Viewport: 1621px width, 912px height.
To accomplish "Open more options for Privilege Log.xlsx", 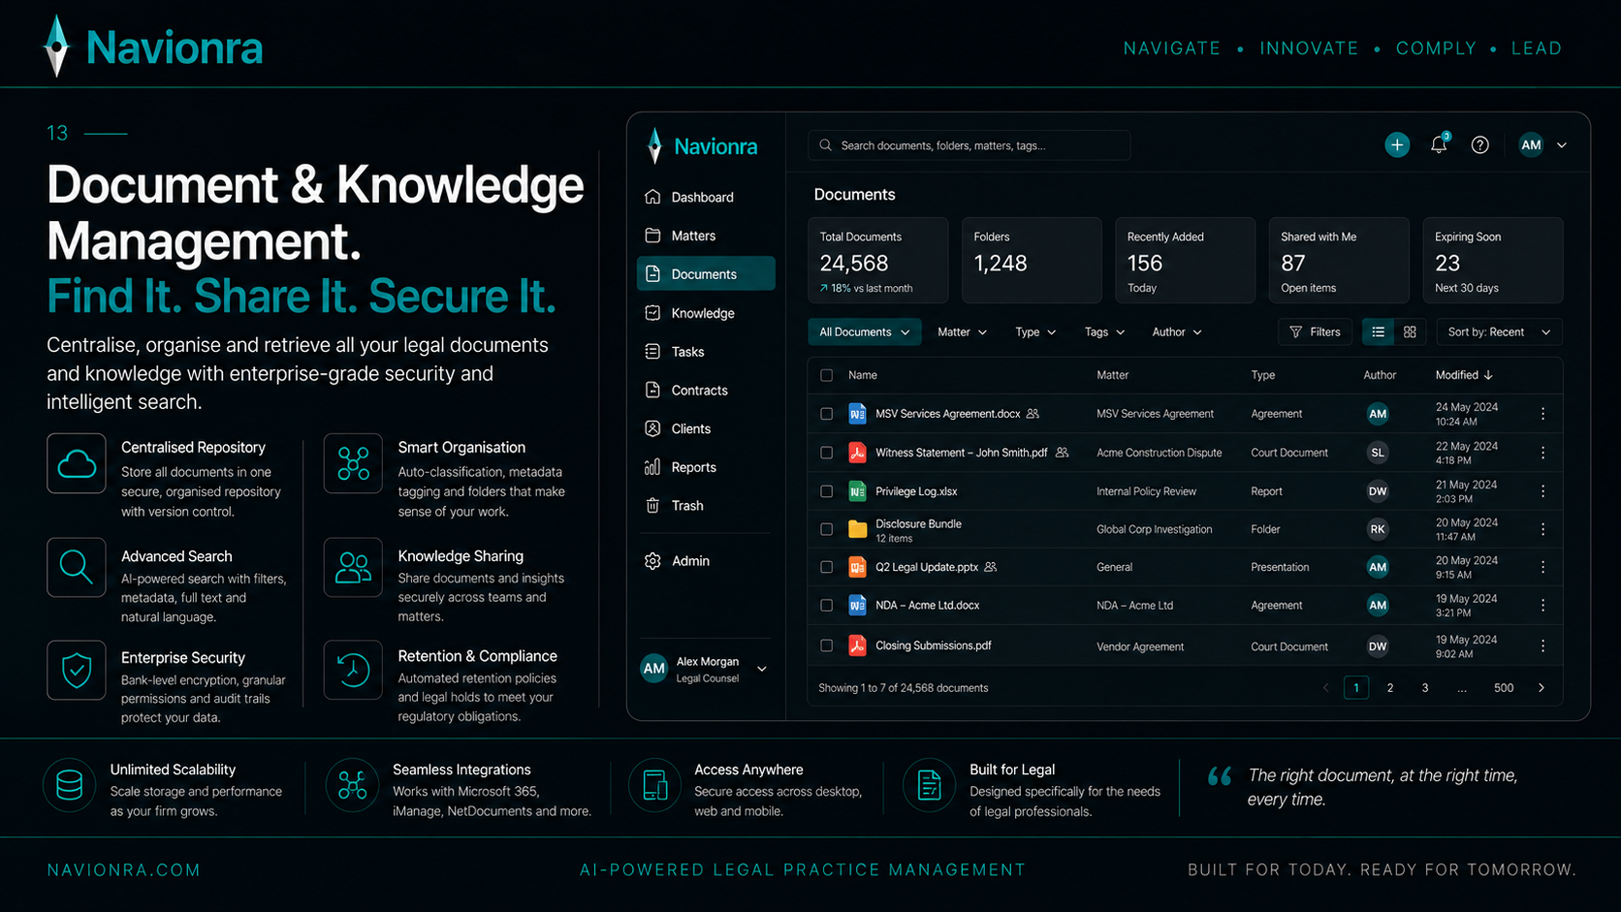I will [1542, 491].
